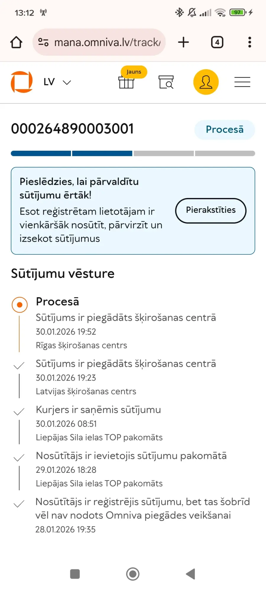Tap the Rīgas šķirošanas centrs entry
This screenshot has height=591, width=266.
(x=81, y=345)
